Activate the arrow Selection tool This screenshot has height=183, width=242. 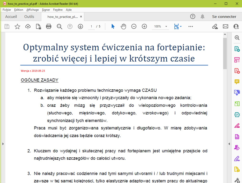tap(113, 27)
